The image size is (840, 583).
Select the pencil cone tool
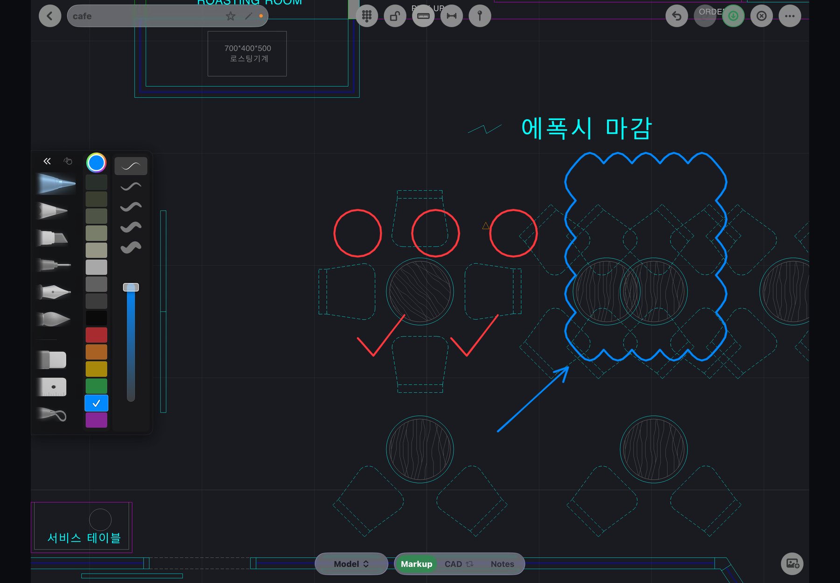pos(53,211)
